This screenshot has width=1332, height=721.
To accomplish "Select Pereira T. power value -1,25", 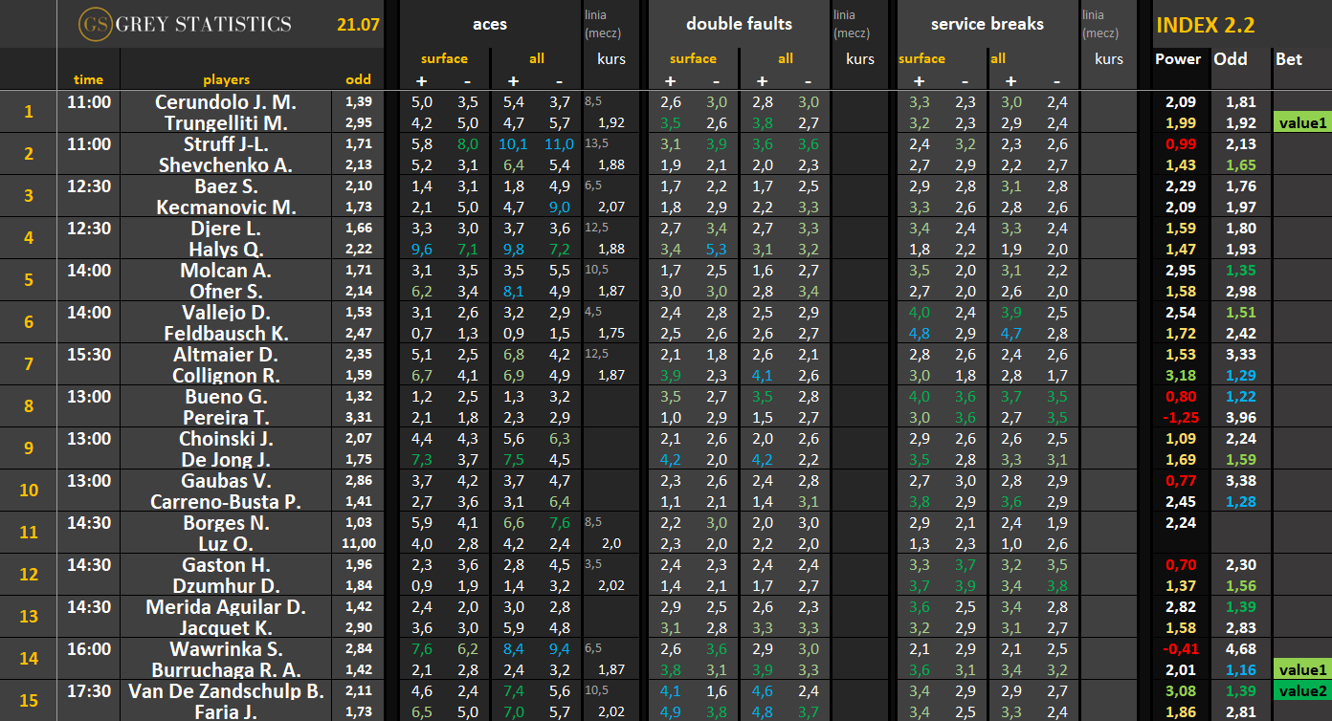I will tap(1178, 417).
